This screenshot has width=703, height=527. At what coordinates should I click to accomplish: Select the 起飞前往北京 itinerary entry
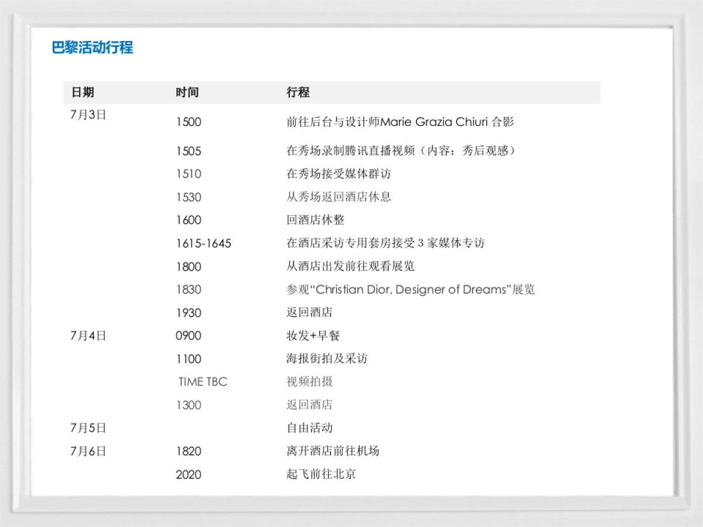pos(321,474)
